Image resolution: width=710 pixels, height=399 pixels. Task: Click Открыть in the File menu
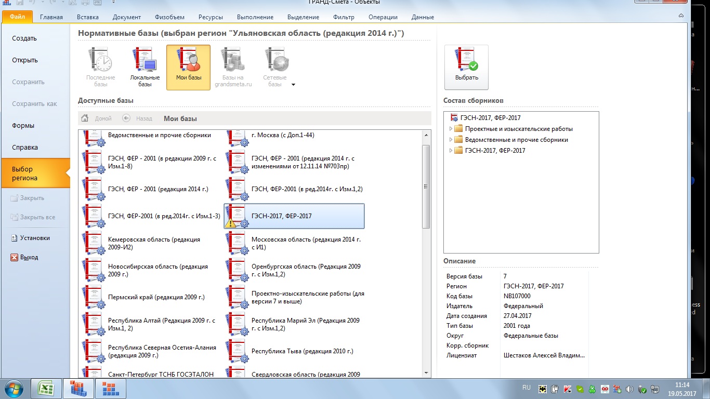[35, 60]
